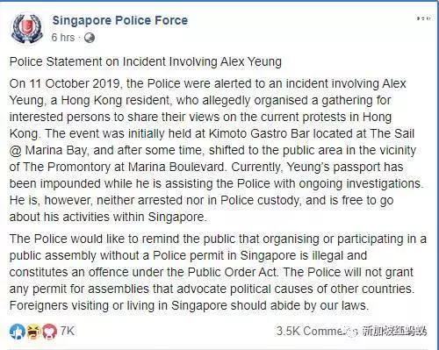Open the Singapore Police Force page name
This screenshot has height=350, width=439.
coord(120,21)
